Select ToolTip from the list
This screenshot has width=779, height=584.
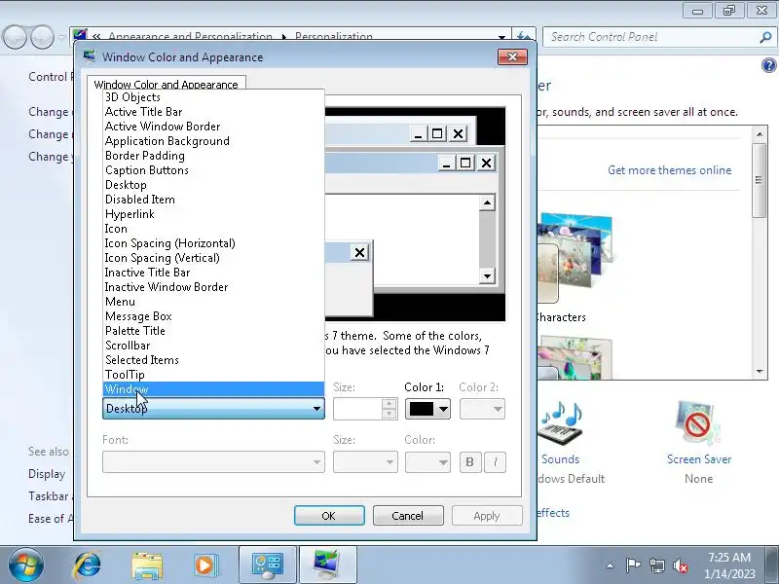(x=213, y=375)
